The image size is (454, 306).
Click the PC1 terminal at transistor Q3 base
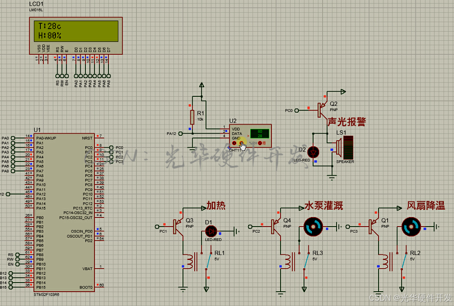pos(157,227)
